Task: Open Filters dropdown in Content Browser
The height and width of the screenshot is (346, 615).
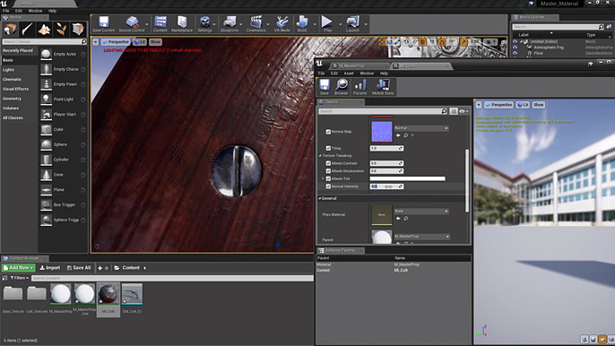Action: (x=19, y=278)
